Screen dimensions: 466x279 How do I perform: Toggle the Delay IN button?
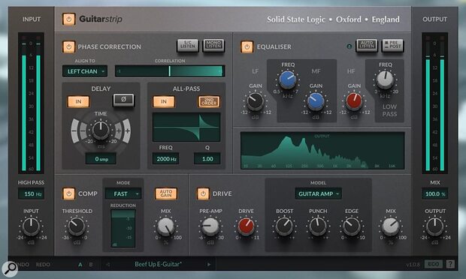pos(78,102)
